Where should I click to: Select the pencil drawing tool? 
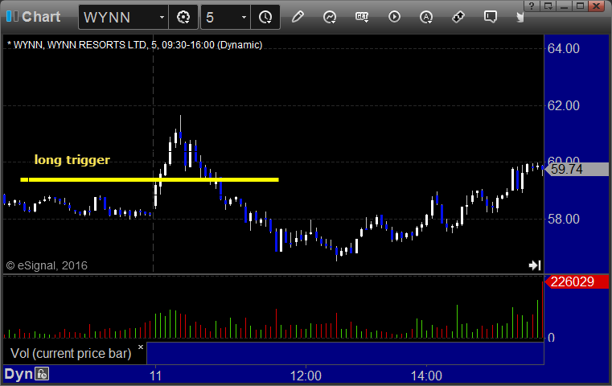pos(298,17)
